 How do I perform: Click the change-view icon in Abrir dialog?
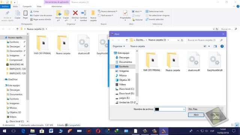(205, 46)
